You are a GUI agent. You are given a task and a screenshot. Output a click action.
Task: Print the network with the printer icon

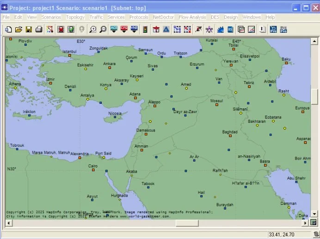coord(39,30)
